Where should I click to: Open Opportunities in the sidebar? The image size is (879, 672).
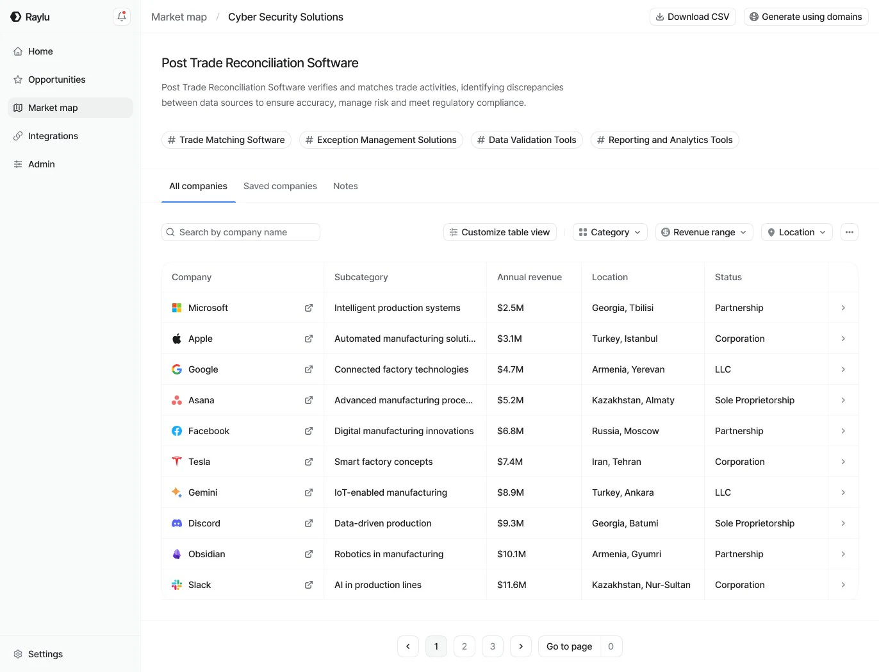[x=70, y=80]
